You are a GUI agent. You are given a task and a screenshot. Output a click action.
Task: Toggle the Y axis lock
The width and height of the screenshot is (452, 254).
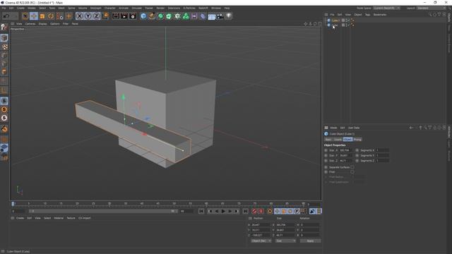click(x=88, y=16)
